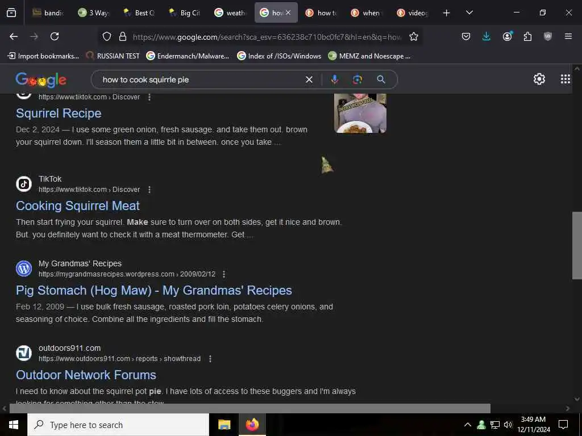Search by image with Google Lens

pyautogui.click(x=357, y=79)
